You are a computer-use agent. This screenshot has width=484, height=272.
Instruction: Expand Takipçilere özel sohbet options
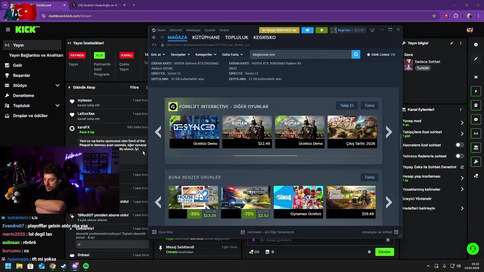(462, 134)
